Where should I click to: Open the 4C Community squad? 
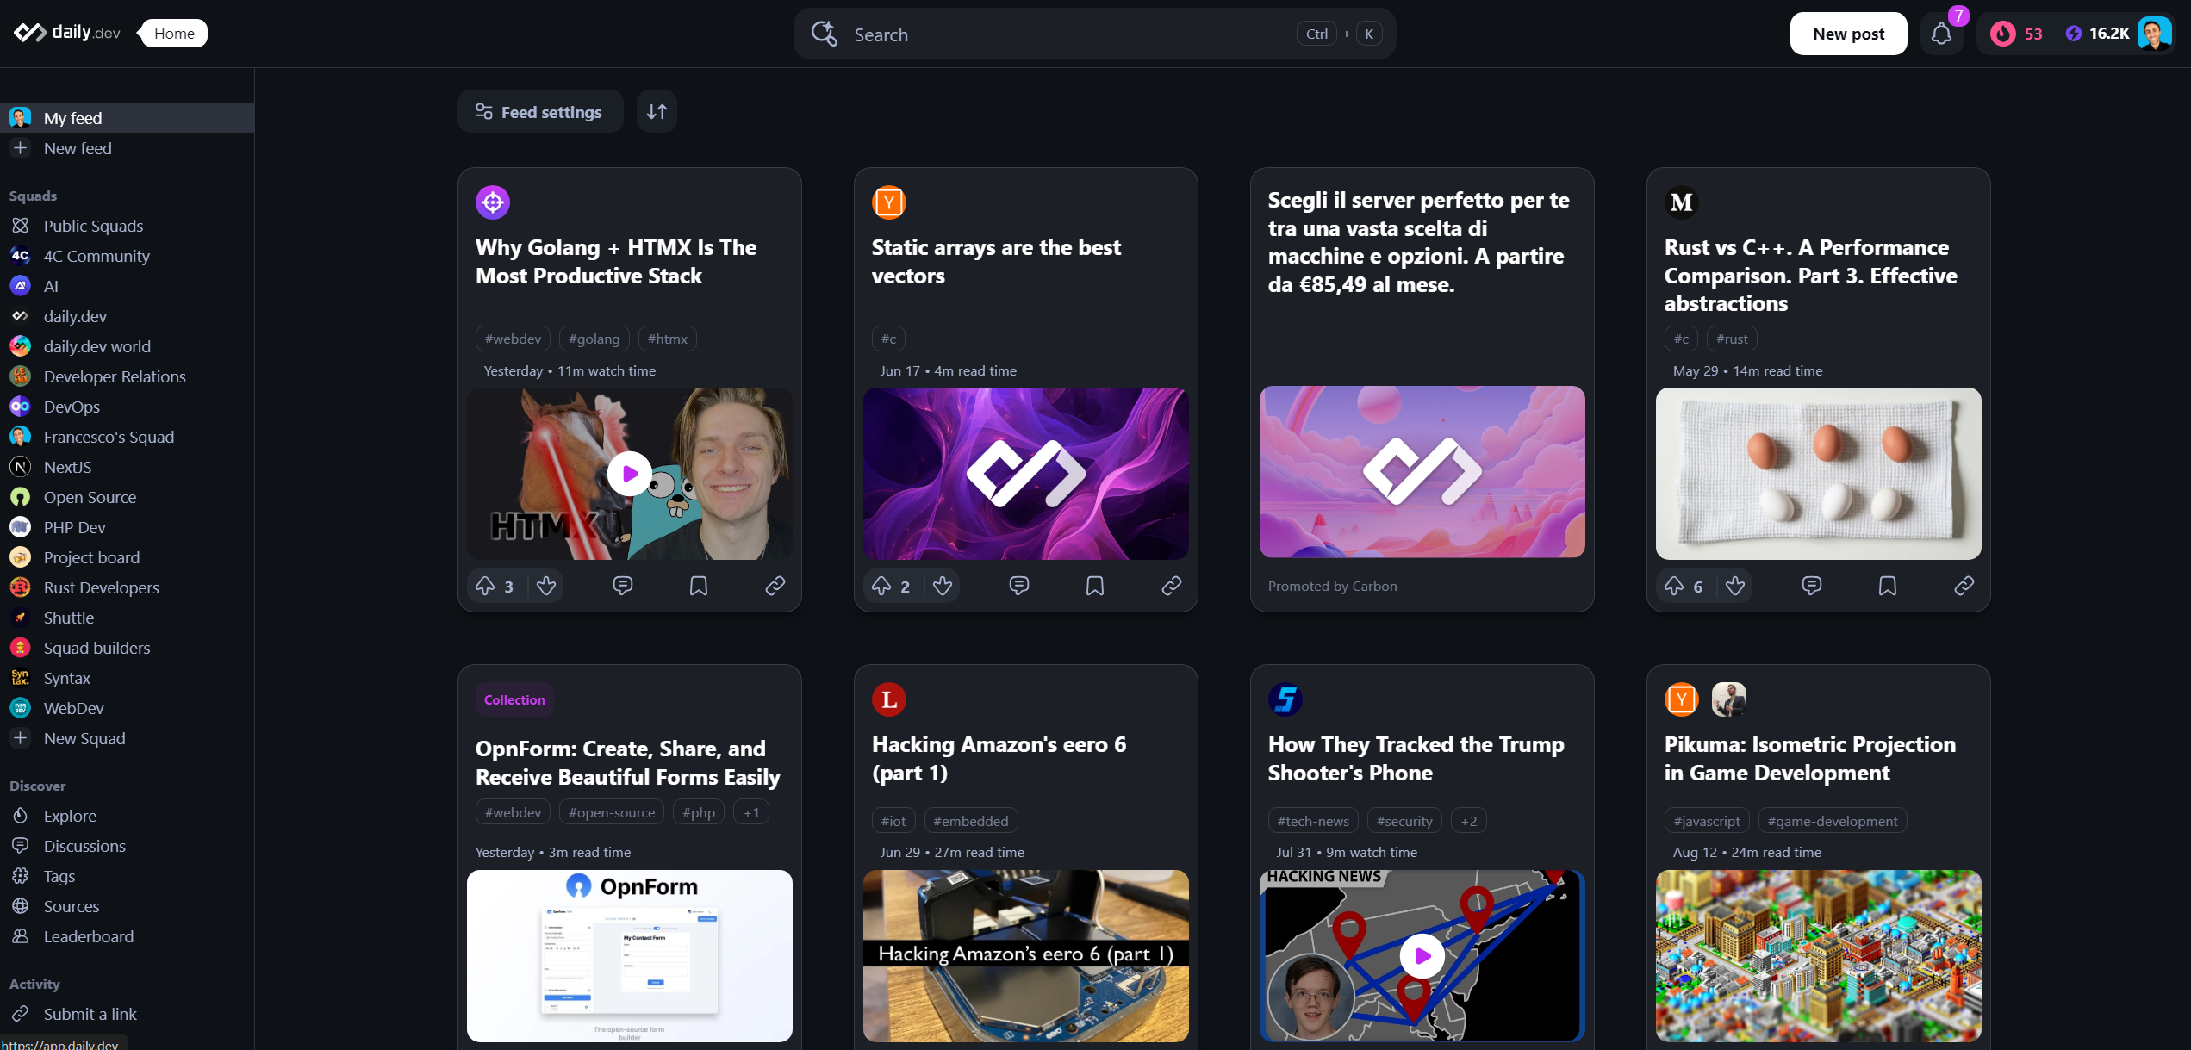[127, 256]
